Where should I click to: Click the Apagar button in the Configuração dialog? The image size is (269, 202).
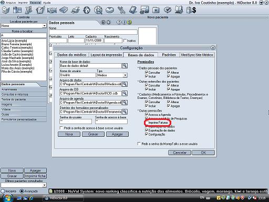[117, 134]
